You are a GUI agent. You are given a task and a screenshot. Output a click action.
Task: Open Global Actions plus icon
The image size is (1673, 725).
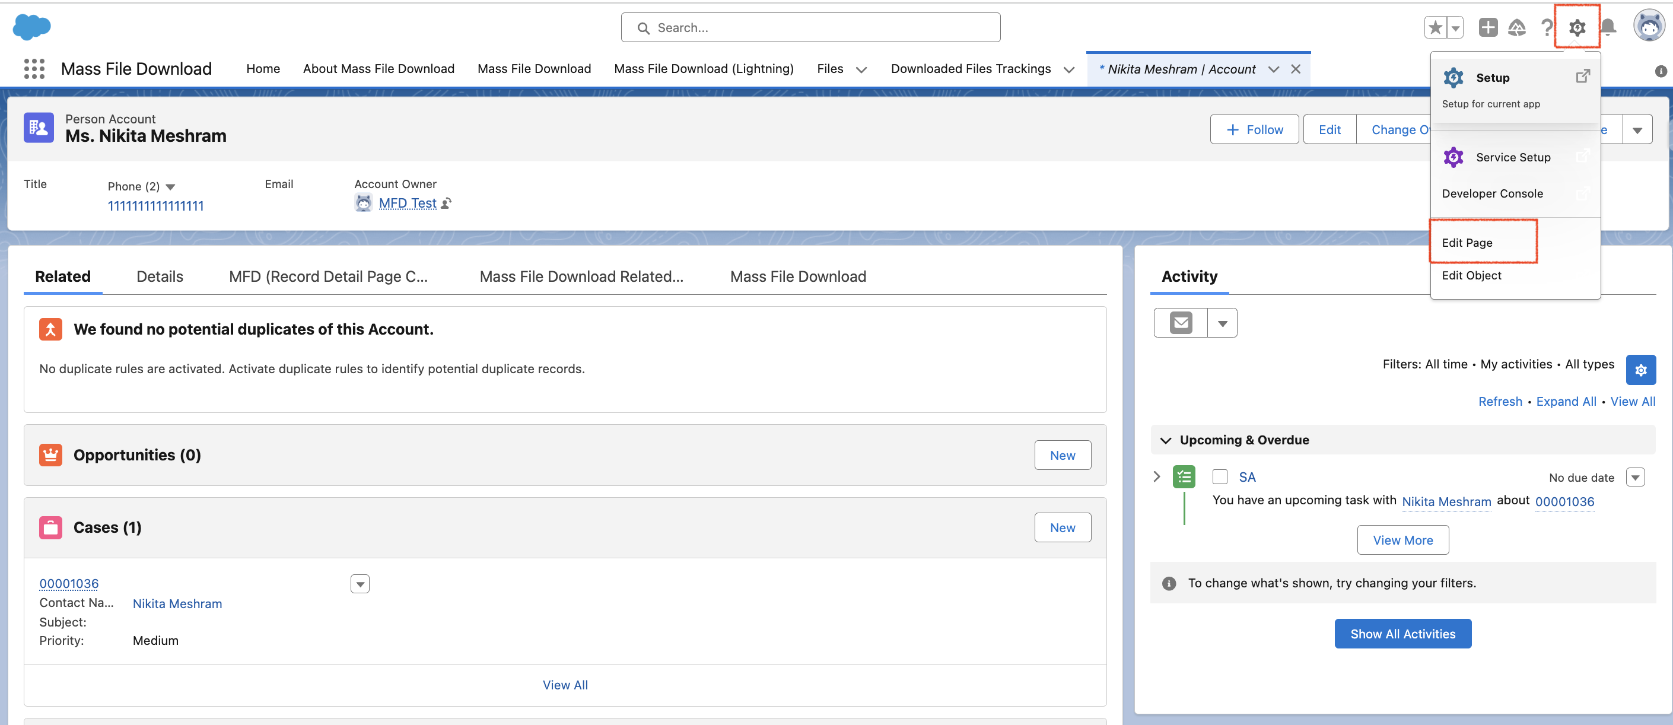pos(1487,28)
